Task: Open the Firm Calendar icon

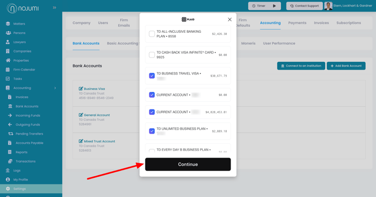Action: (8, 69)
